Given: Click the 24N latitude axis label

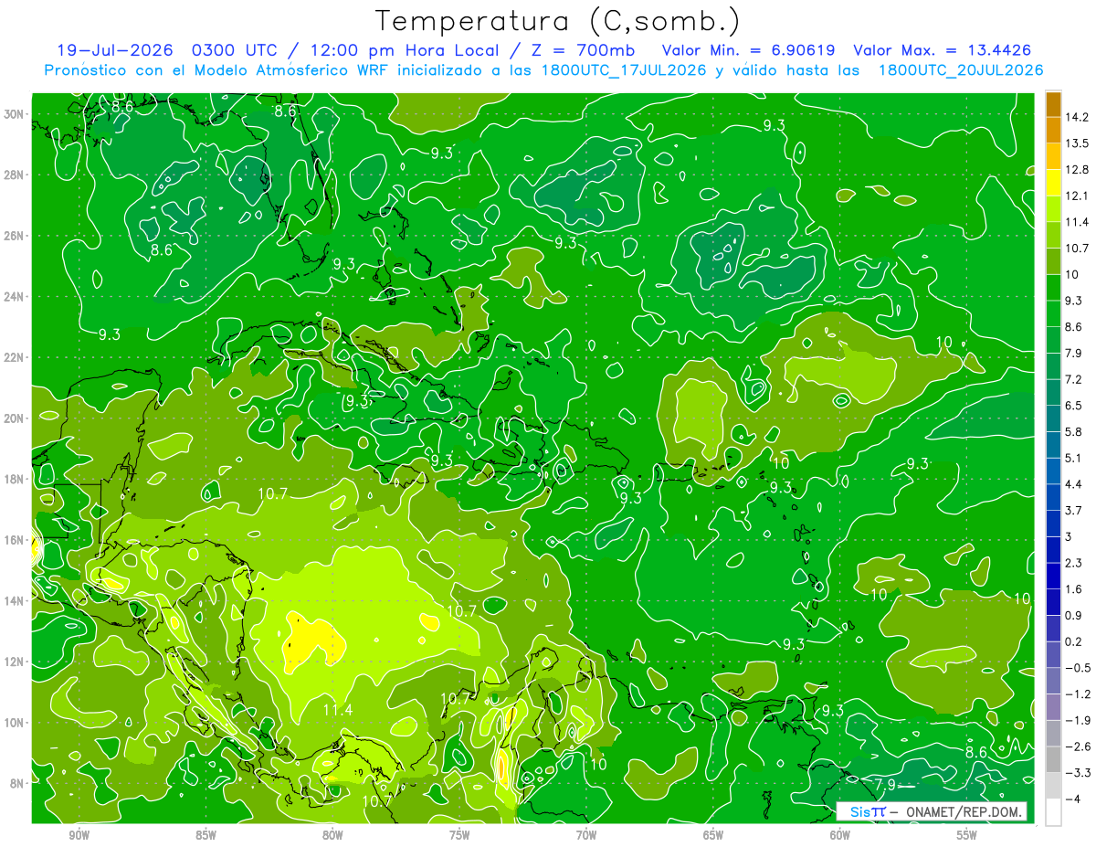Looking at the screenshot, I should (x=13, y=297).
